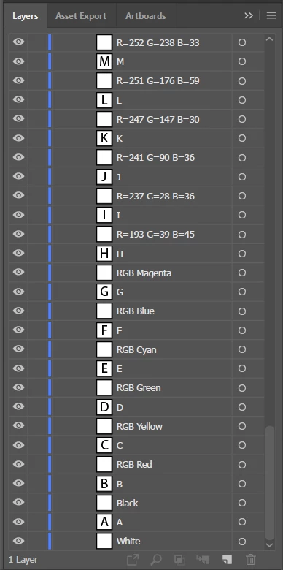The image size is (283, 570).
Task: Switch to the Asset Export tab
Action: click(x=81, y=16)
